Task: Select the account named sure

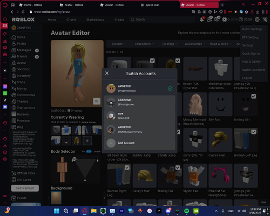Action: [x=139, y=116]
